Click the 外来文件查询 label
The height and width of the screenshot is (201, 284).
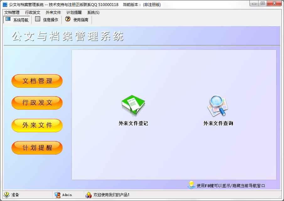tap(218, 123)
